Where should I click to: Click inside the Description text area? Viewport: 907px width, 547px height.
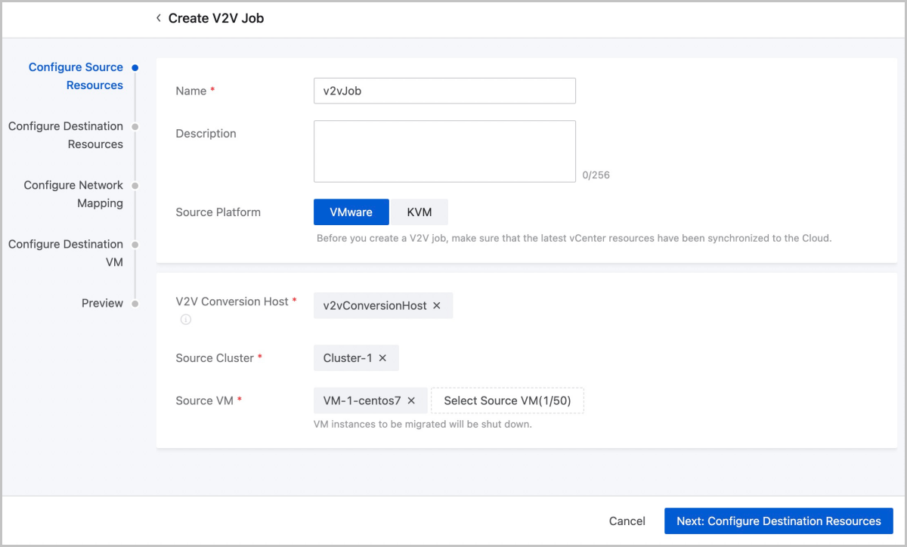tap(444, 151)
